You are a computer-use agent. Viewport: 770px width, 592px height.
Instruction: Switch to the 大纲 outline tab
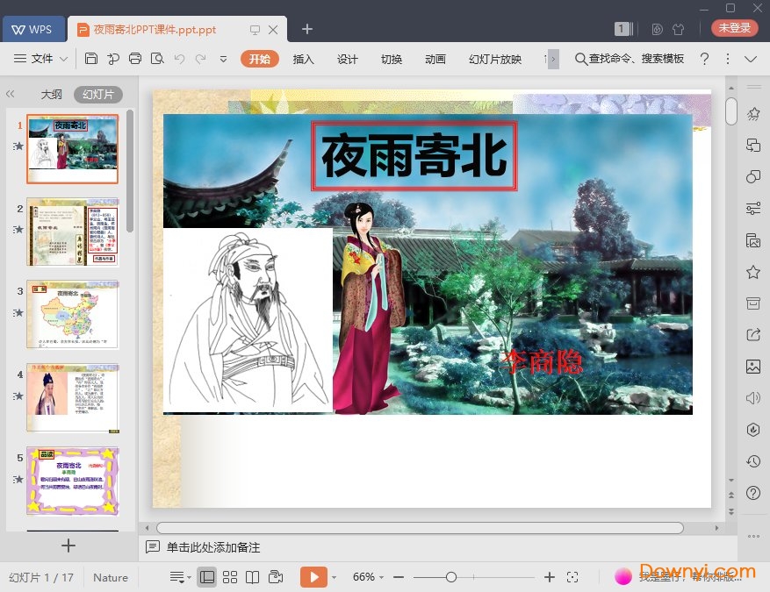click(51, 95)
